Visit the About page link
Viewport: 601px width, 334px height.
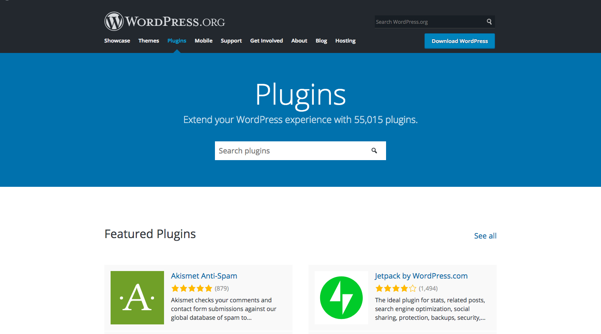click(299, 40)
